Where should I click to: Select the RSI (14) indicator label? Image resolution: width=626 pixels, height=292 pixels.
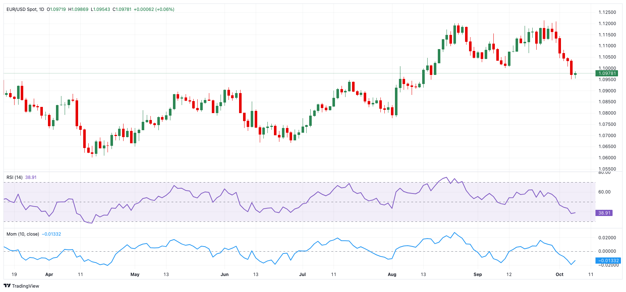15,177
